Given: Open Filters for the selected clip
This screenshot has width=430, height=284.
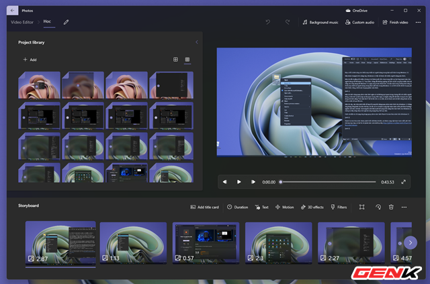Looking at the screenshot, I should pyautogui.click(x=339, y=207).
